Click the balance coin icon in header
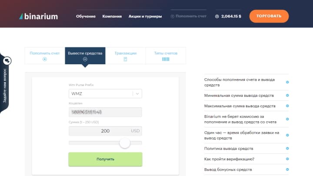 click(217, 17)
